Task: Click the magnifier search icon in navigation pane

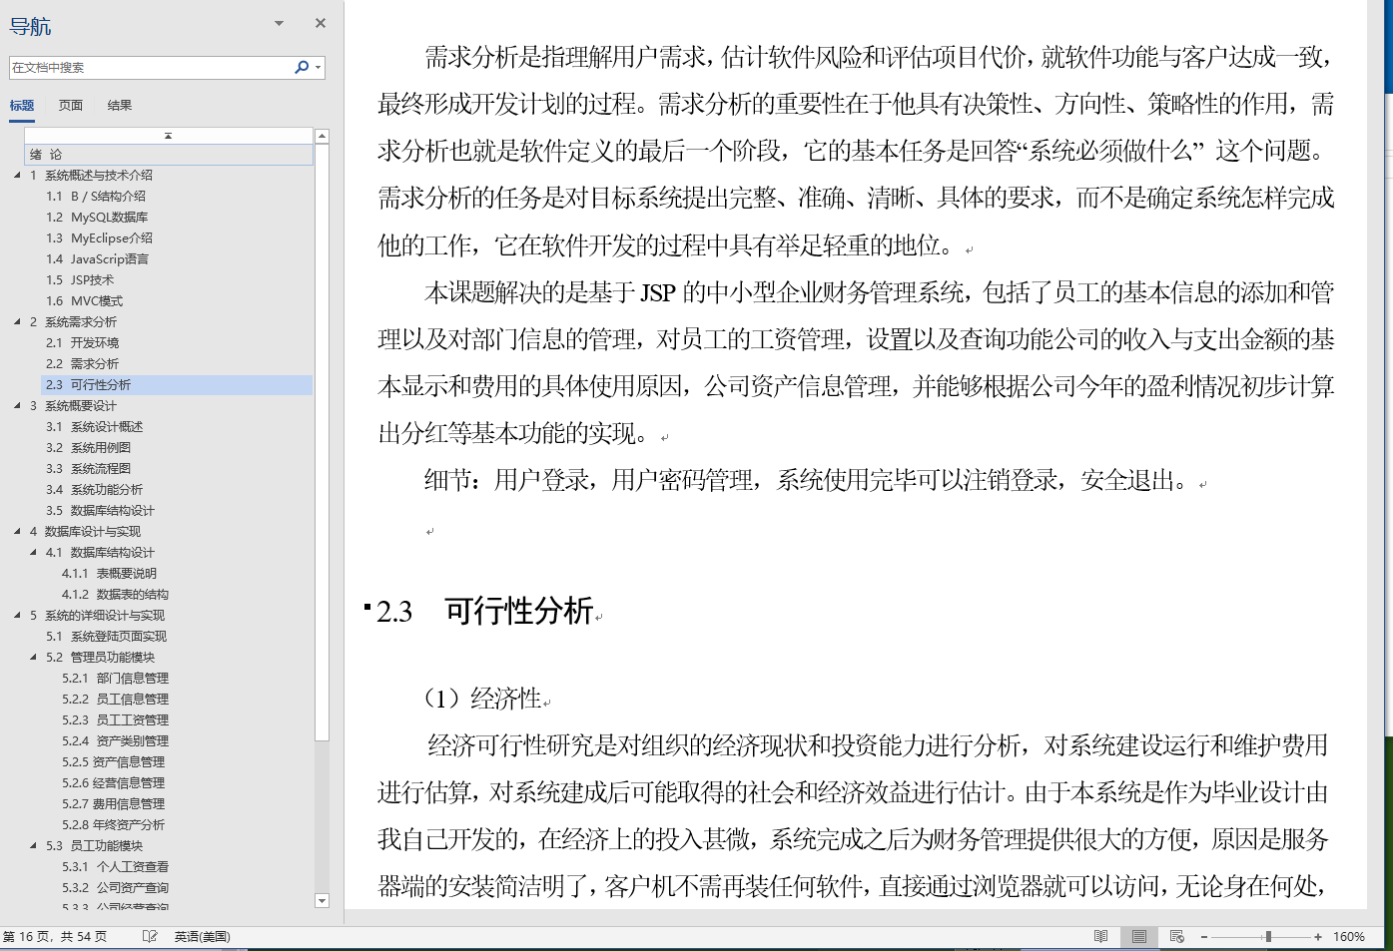Action: pyautogui.click(x=301, y=67)
